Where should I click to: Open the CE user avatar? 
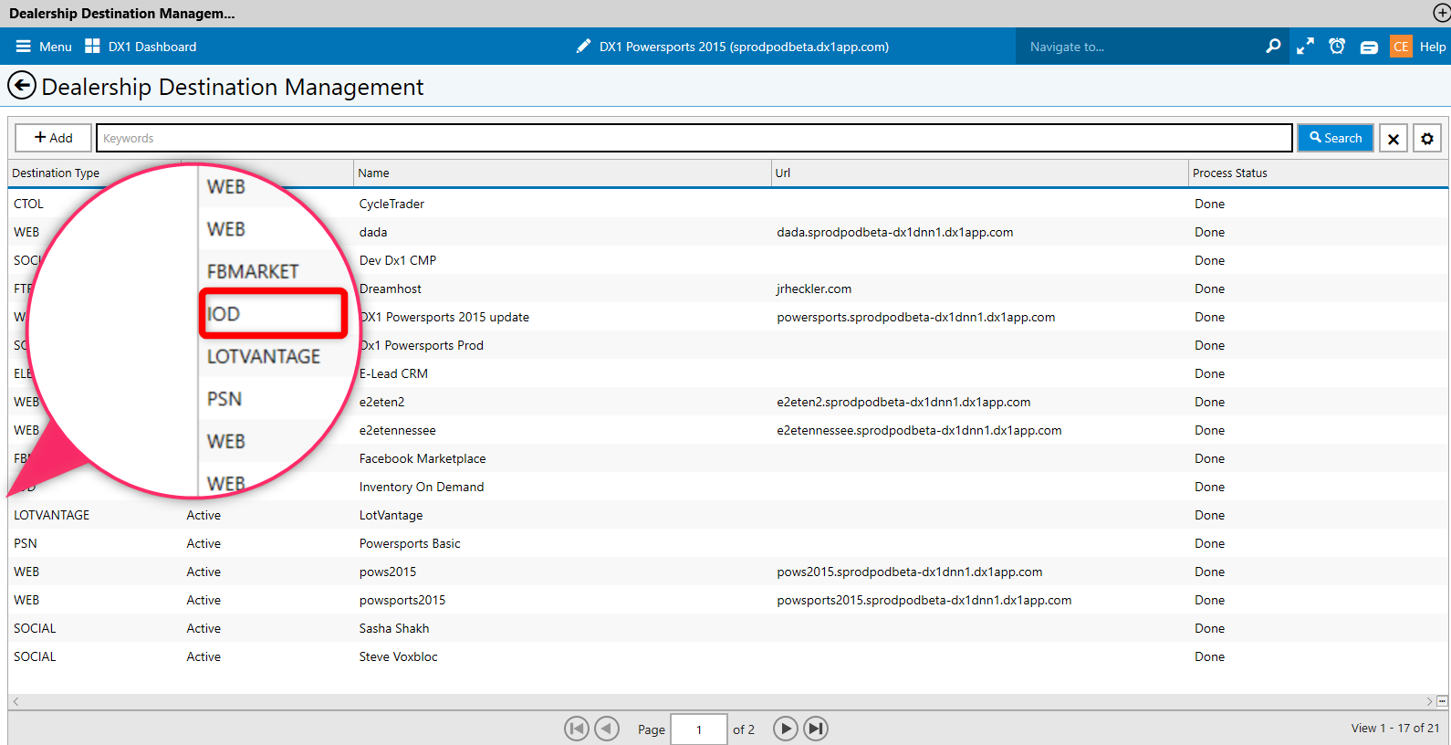[1401, 47]
